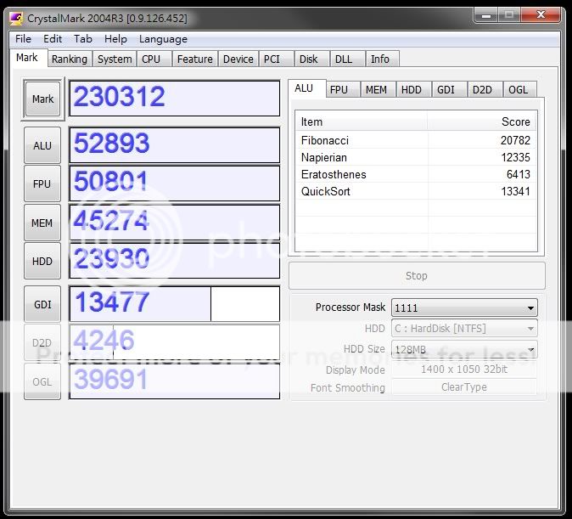The width and height of the screenshot is (572, 519).
Task: Switch to the System tab
Action: (x=115, y=59)
